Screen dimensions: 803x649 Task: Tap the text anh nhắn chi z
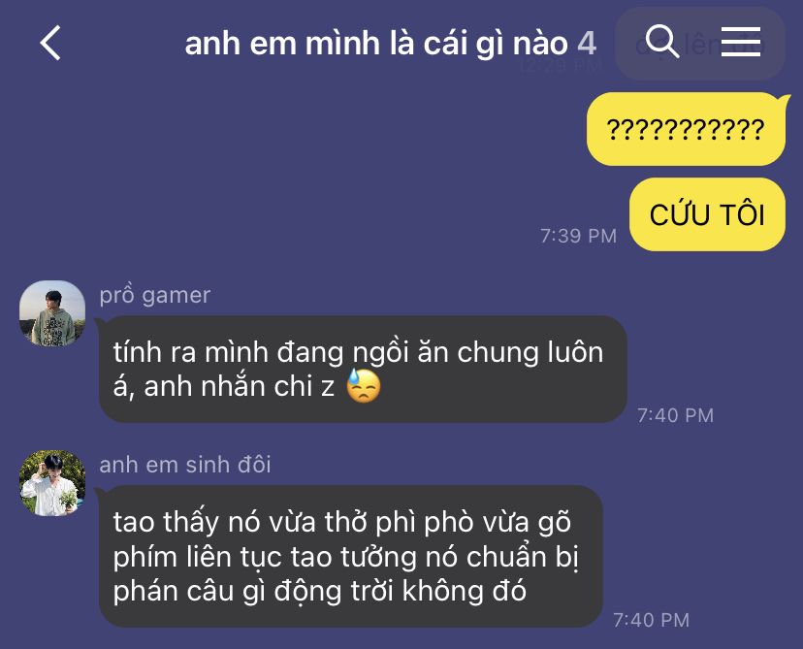click(x=240, y=386)
